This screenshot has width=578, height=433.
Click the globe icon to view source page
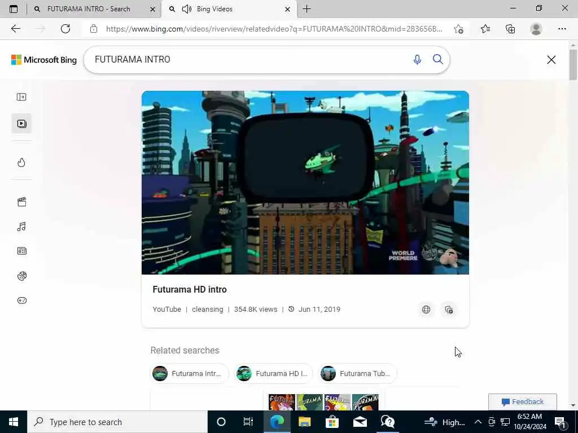pyautogui.click(x=426, y=310)
